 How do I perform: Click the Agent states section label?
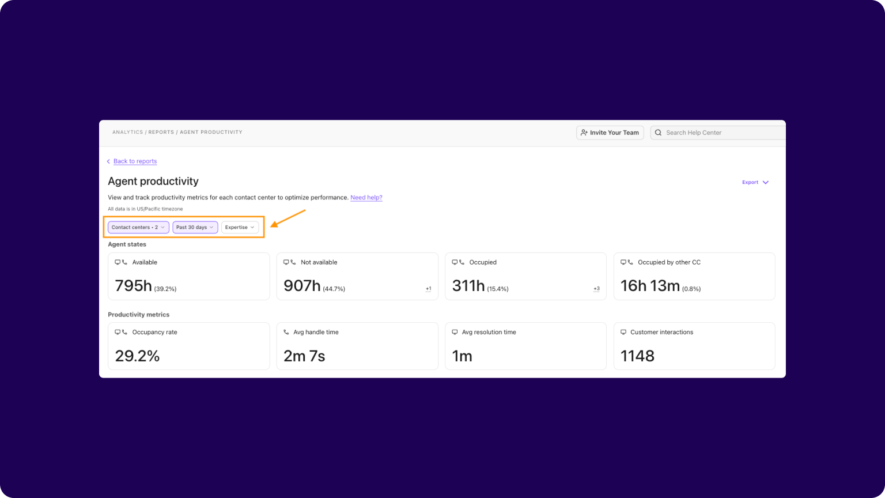click(127, 244)
